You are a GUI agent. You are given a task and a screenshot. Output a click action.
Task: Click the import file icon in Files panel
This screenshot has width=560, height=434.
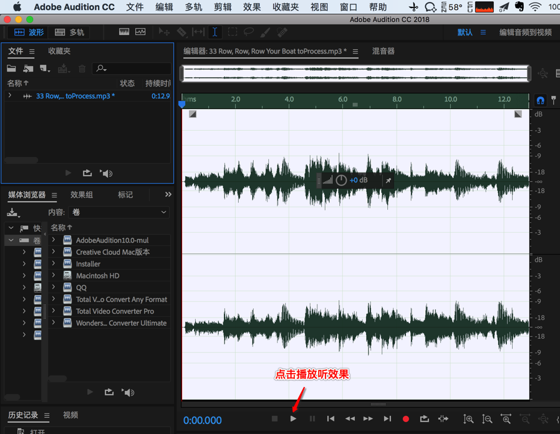click(x=28, y=68)
